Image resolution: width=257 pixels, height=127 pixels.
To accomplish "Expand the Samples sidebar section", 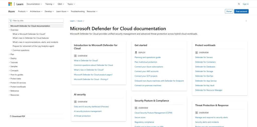I will coord(9,66).
